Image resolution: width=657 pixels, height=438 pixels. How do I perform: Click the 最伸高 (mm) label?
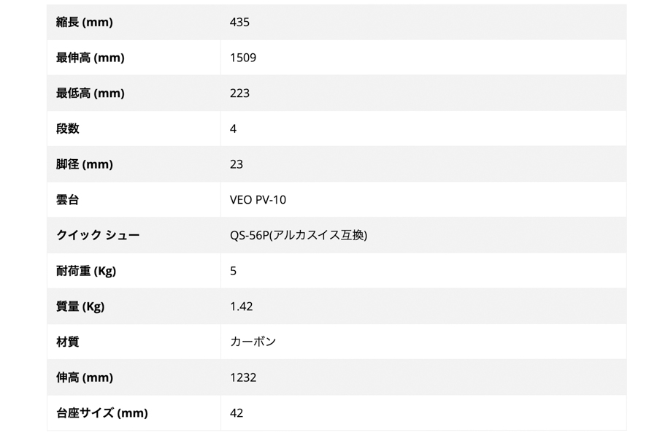[x=91, y=58]
